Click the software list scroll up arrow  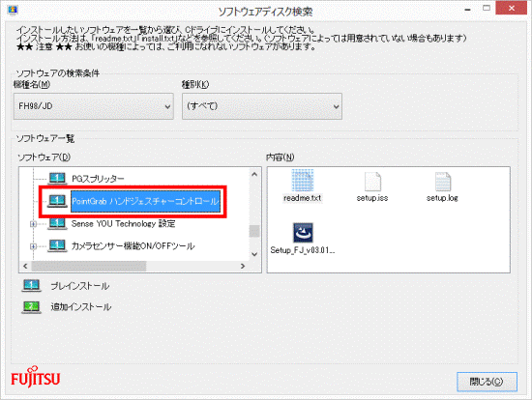point(254,174)
